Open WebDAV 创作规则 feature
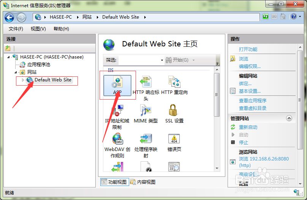Screen dimensions: 307x200 [x=117, y=146]
